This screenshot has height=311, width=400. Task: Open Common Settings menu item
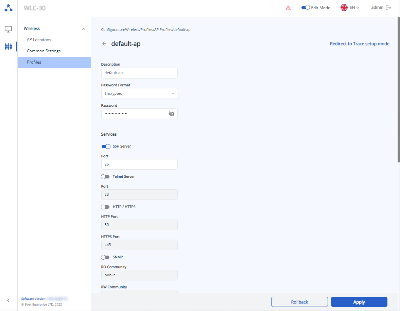point(44,51)
